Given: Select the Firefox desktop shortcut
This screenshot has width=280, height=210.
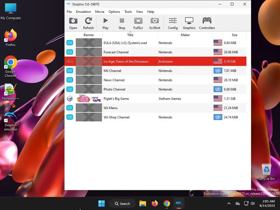Looking at the screenshot, I should (11, 37).
